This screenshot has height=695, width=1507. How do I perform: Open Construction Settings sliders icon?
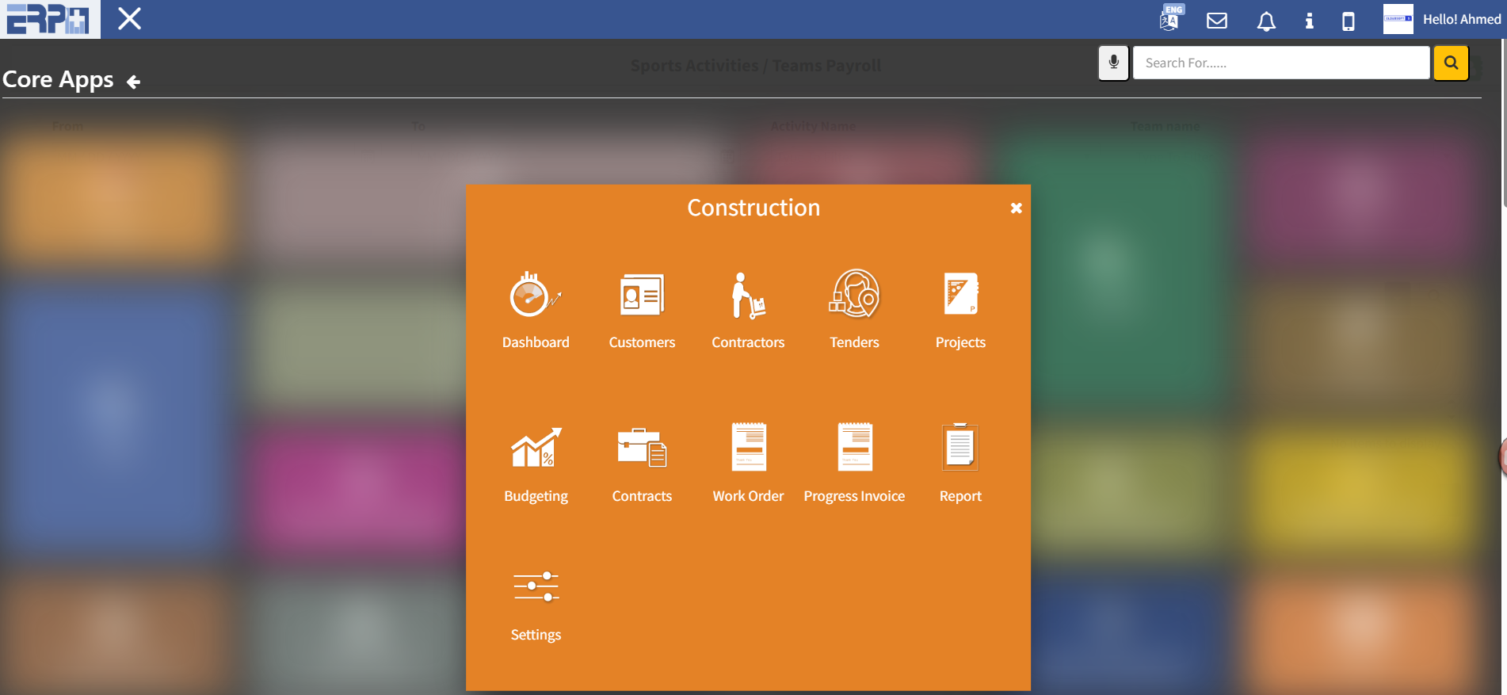(536, 587)
